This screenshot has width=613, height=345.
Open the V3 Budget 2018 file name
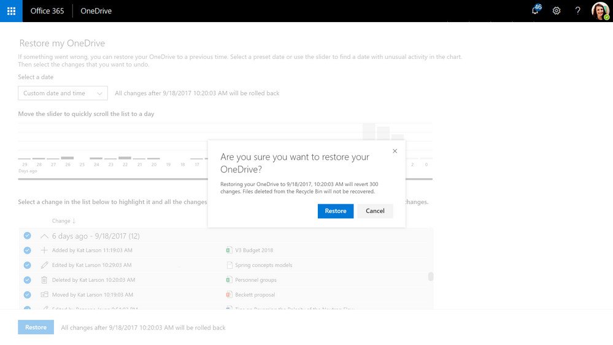click(x=254, y=250)
